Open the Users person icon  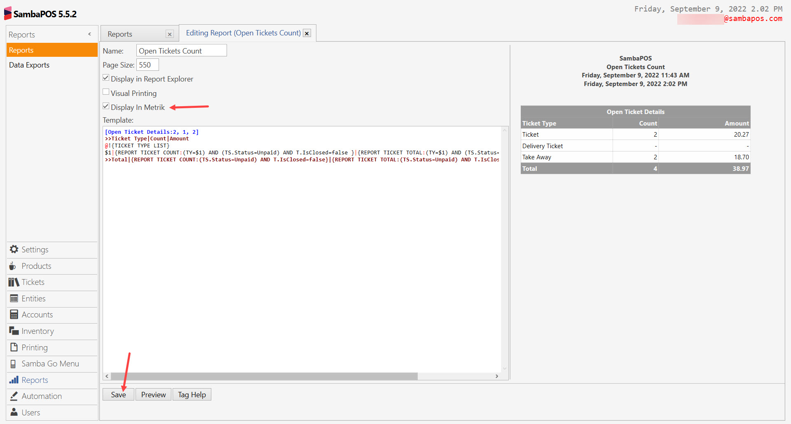(14, 412)
